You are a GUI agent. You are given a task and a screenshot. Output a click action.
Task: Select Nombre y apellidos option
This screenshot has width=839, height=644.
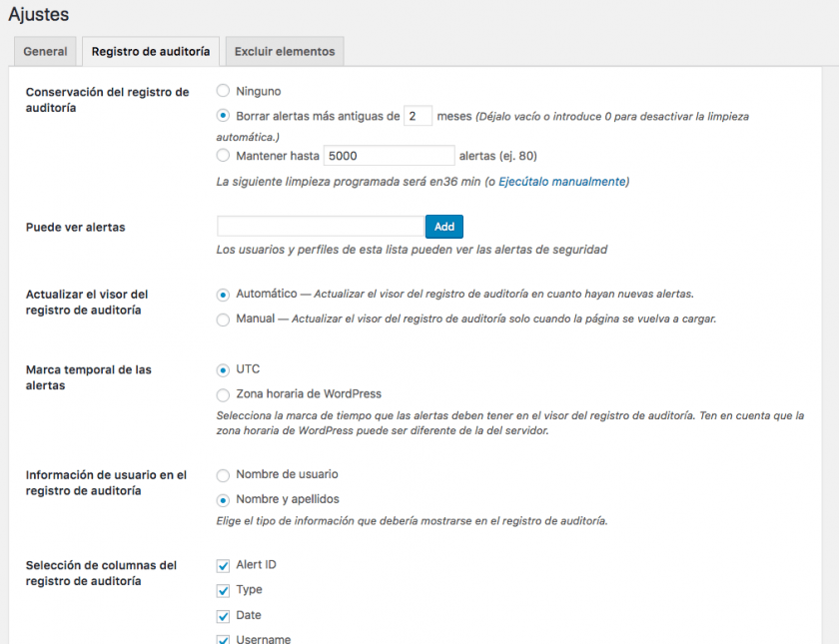[224, 499]
